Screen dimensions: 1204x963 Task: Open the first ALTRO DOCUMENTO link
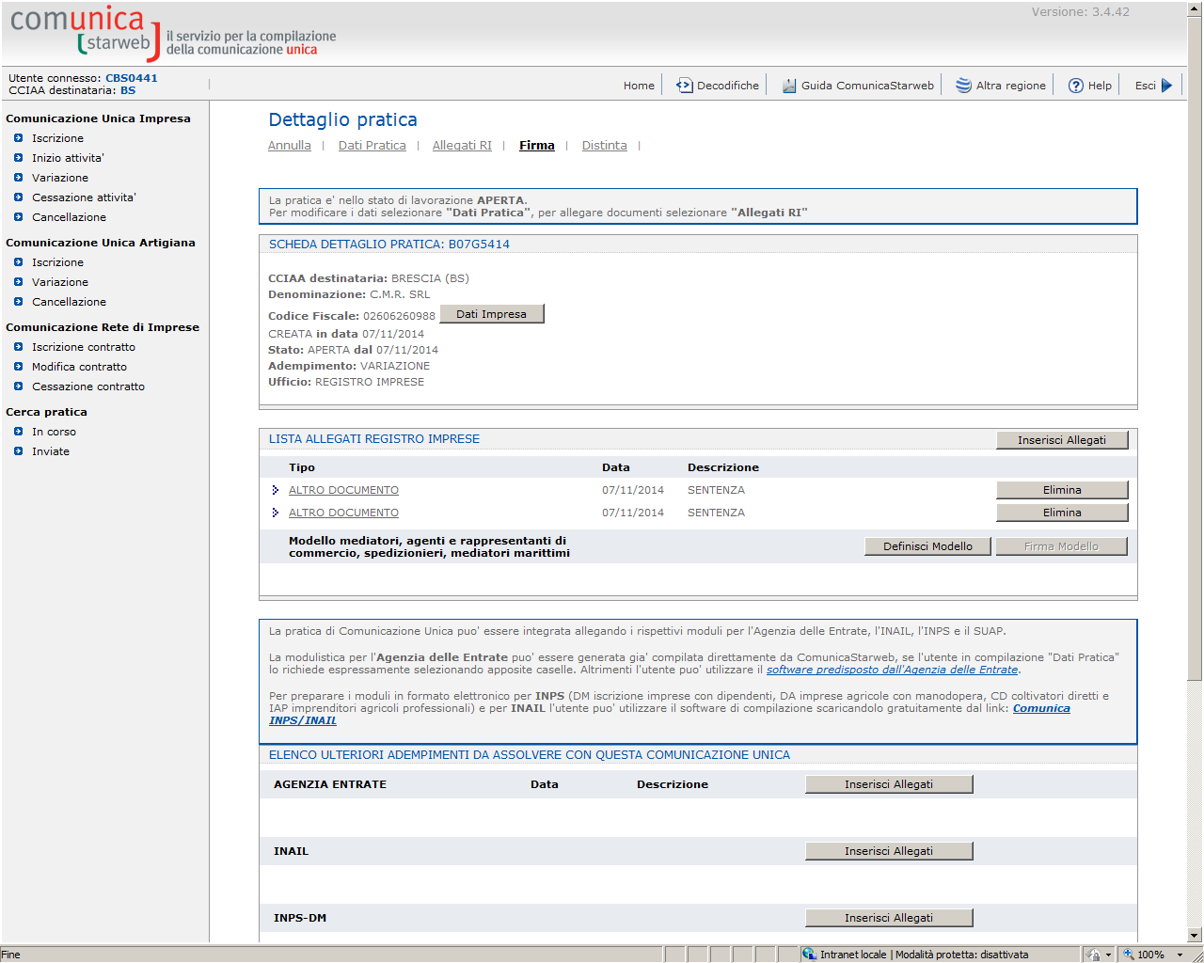pyautogui.click(x=343, y=490)
